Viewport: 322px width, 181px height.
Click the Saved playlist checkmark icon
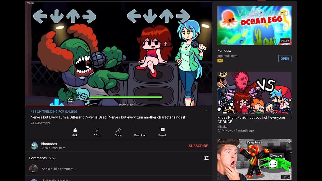click(162, 130)
